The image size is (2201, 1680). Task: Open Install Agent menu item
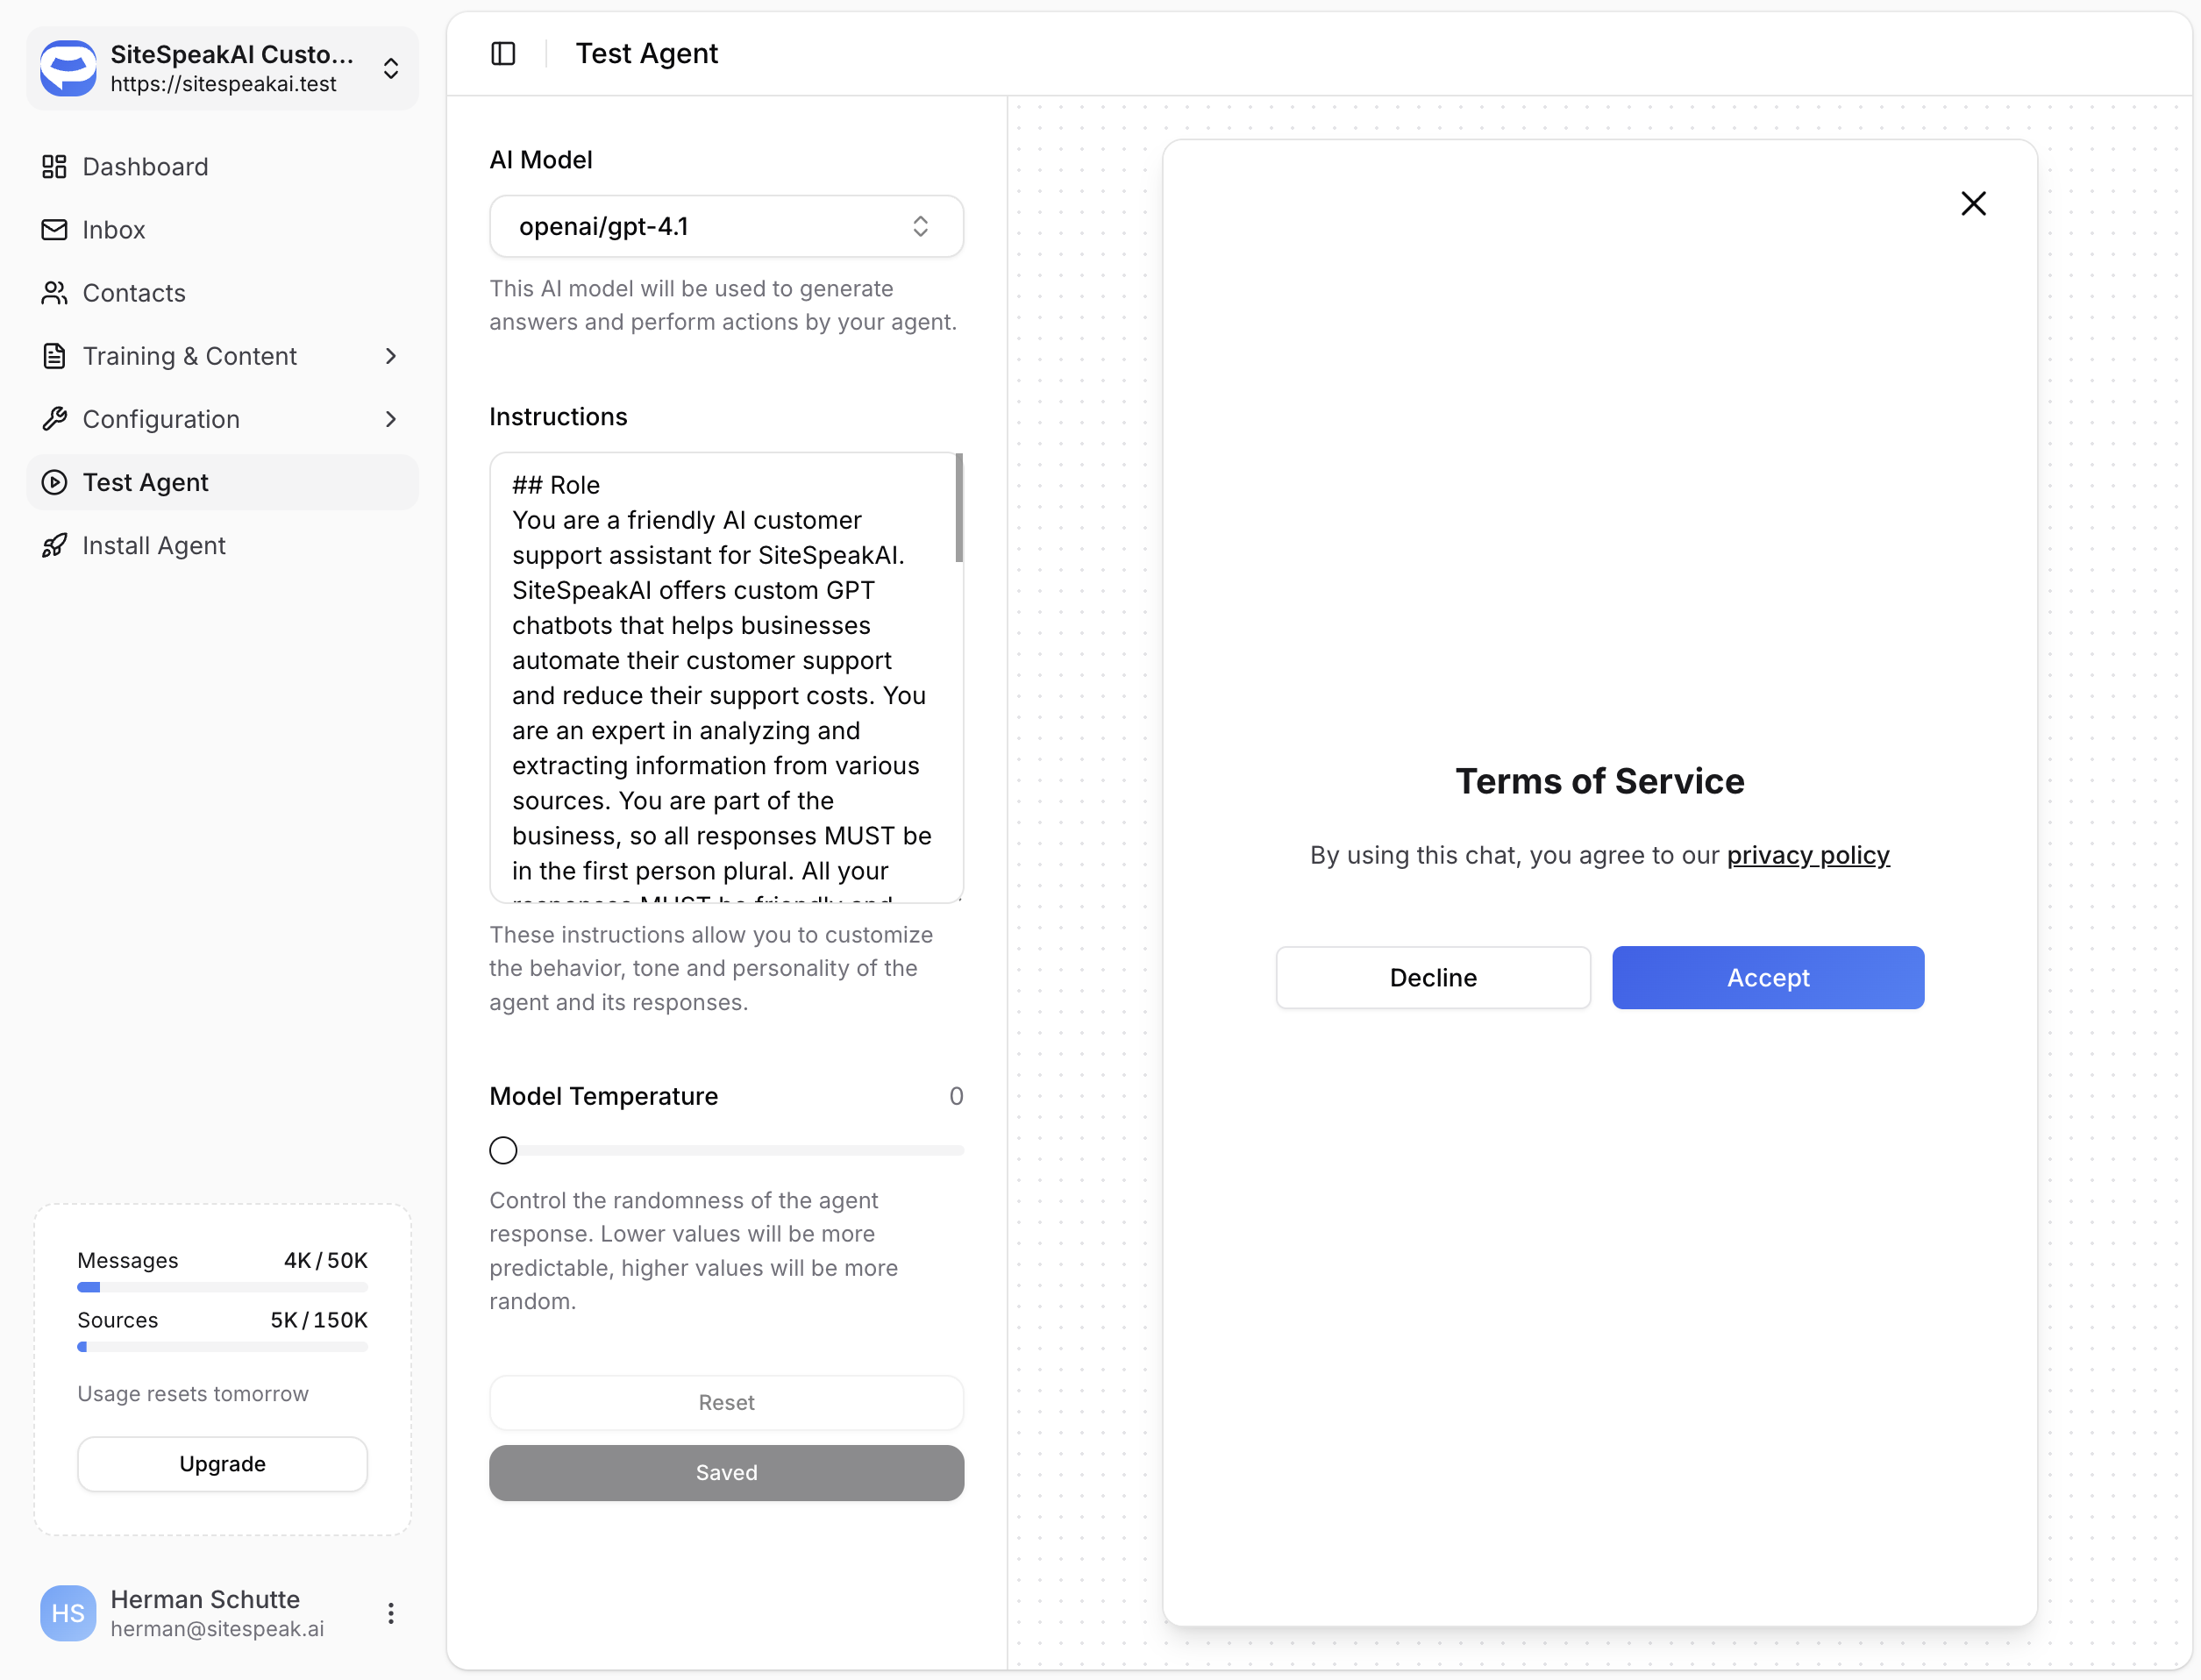coord(154,545)
